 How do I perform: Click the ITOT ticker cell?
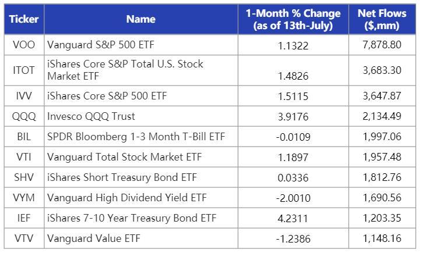[23, 70]
